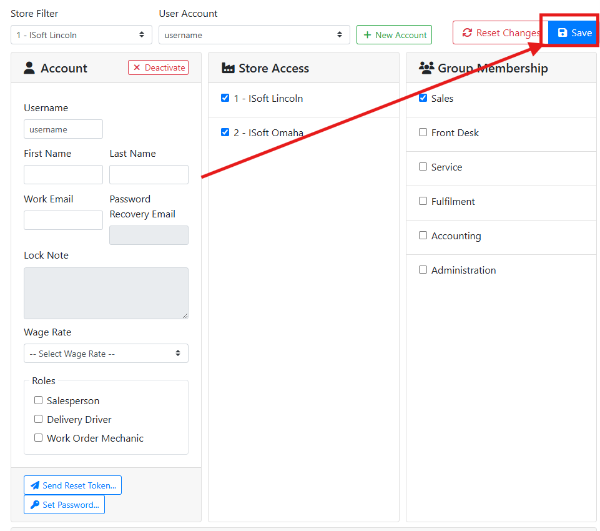600x531 pixels.
Task: Click the New Account plus button
Action: 394,35
